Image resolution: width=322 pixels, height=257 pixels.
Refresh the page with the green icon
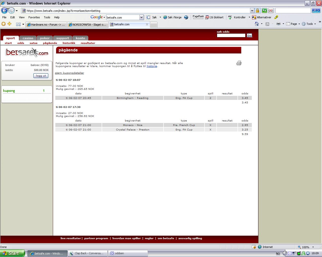click(x=264, y=11)
